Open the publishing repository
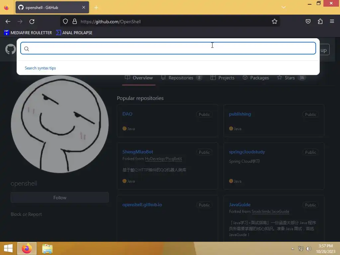Screen dimensions: 340x255 pos(240,114)
